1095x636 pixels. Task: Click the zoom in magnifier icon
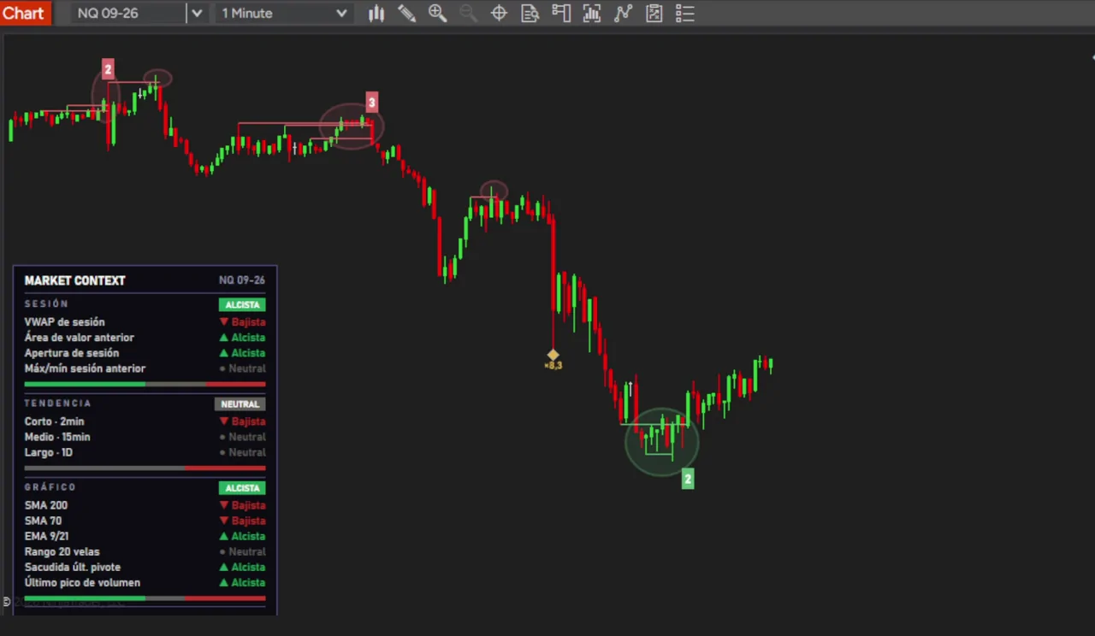click(x=438, y=14)
